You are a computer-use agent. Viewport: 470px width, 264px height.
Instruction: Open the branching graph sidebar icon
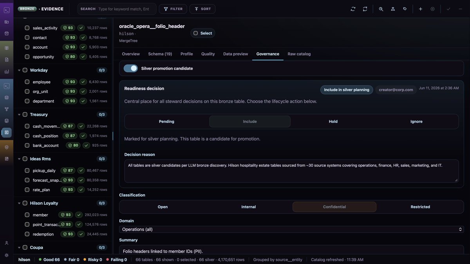[x=7, y=109]
